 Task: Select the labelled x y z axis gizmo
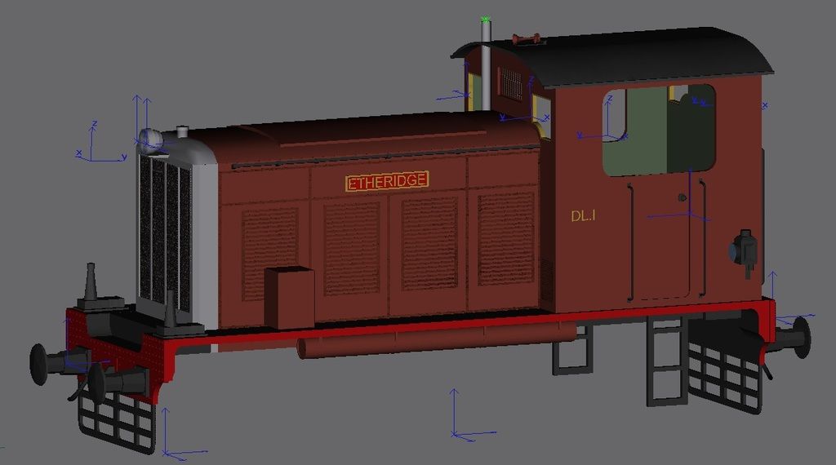click(100, 141)
